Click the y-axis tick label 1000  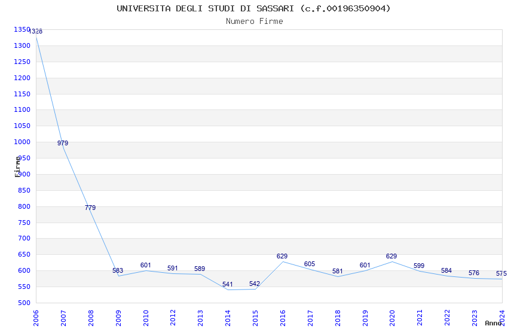coord(22,142)
